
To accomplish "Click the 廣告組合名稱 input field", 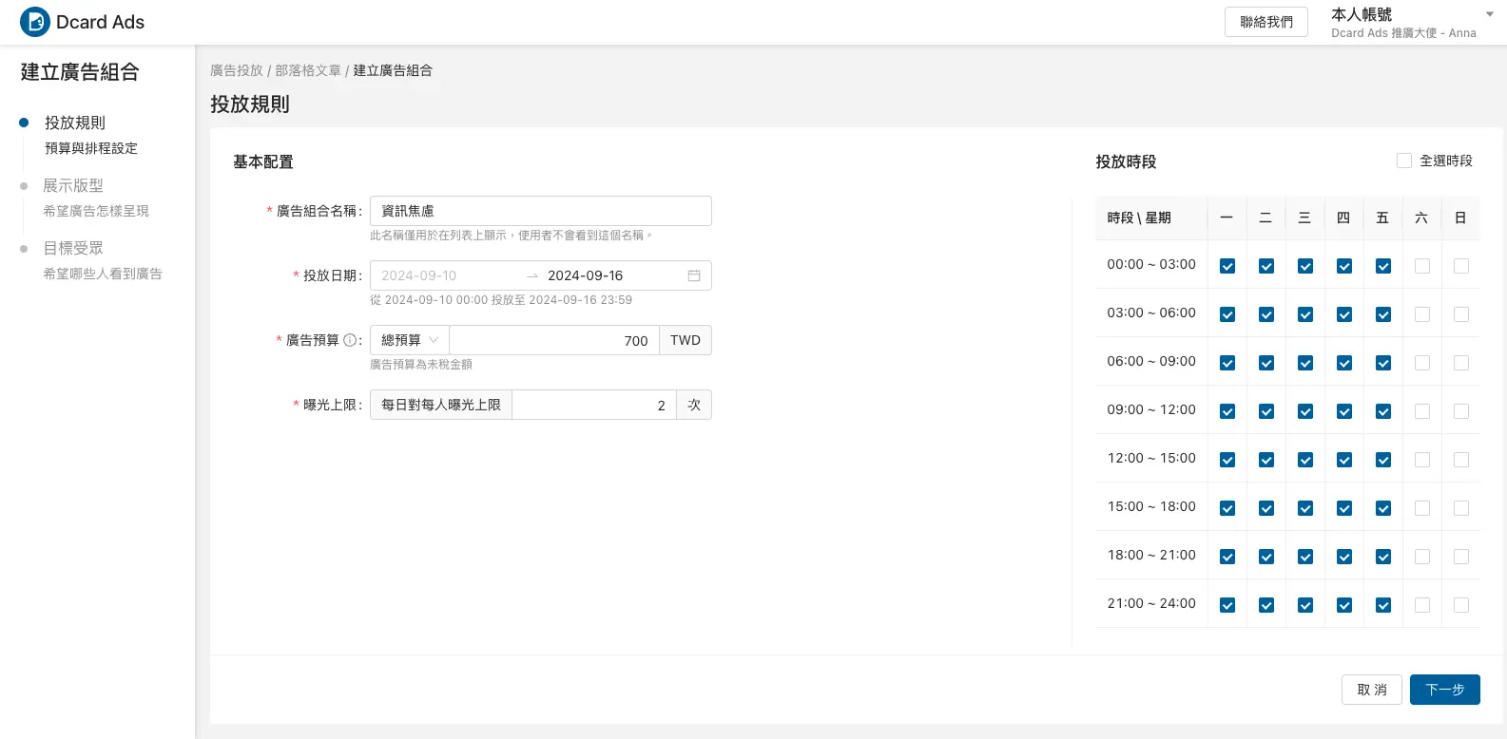I will pyautogui.click(x=540, y=211).
